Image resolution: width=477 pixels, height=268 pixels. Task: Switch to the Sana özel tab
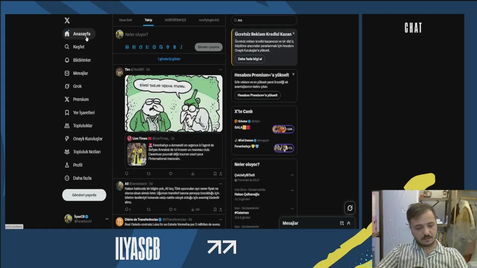coord(126,20)
